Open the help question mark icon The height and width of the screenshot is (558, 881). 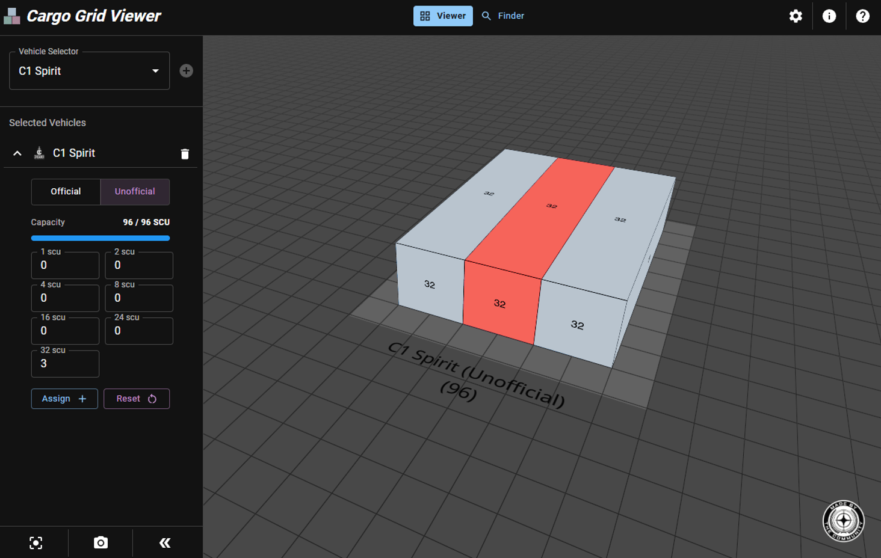point(862,16)
